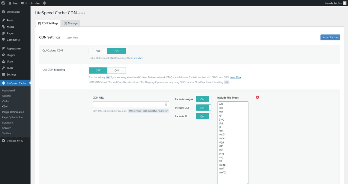Open the comments bubble in admin bar
The image size is (348, 184).
click(22, 3)
